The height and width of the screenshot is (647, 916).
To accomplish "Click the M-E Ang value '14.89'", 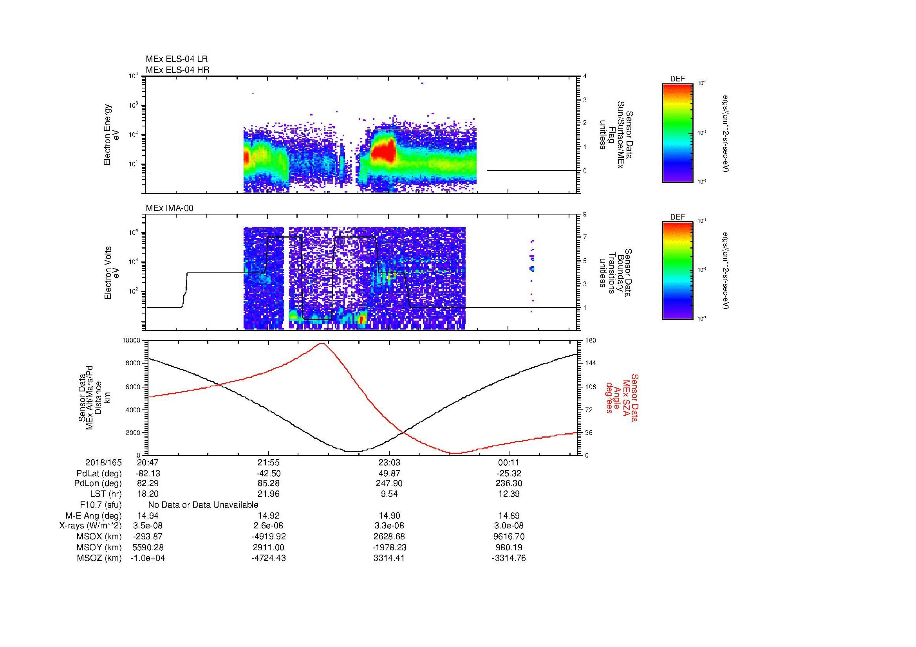I will tap(509, 515).
